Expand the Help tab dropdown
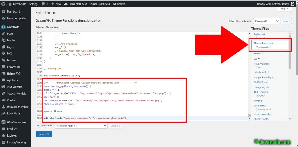The width and height of the screenshot is (298, 147). (x=284, y=9)
